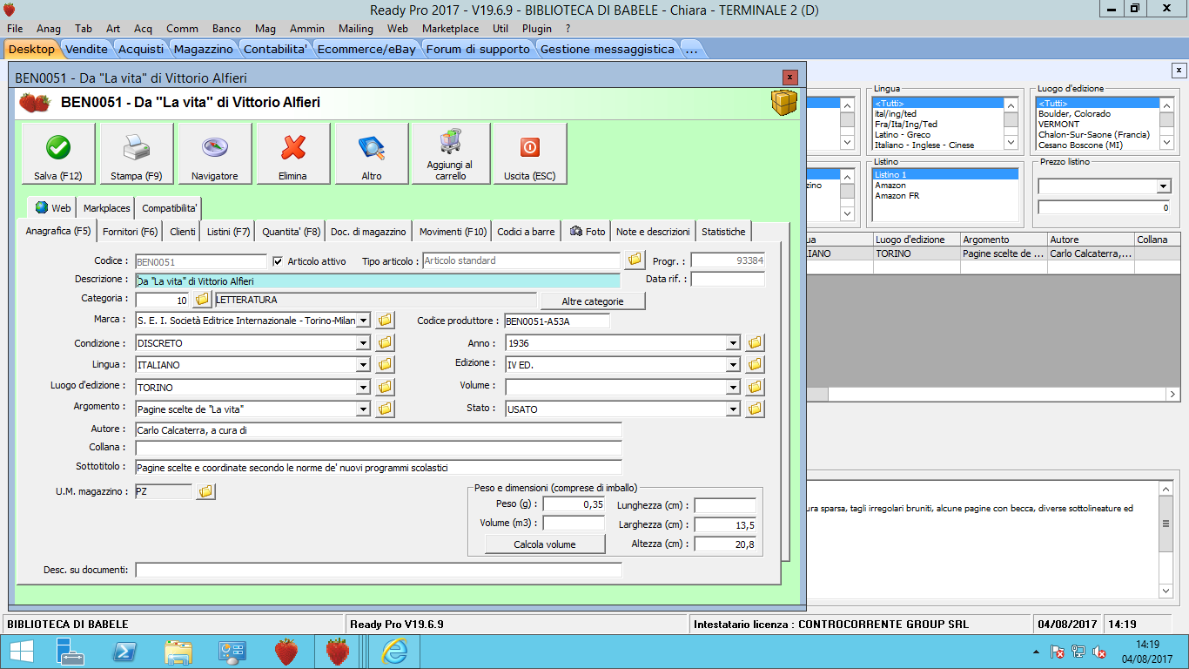
Task: Expand the Marca dropdown
Action: coord(363,321)
